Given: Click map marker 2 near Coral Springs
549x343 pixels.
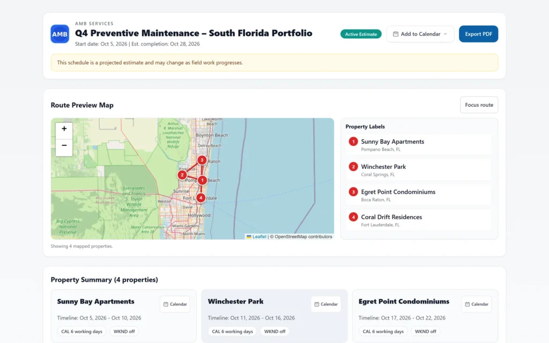Looking at the screenshot, I should 182,175.
